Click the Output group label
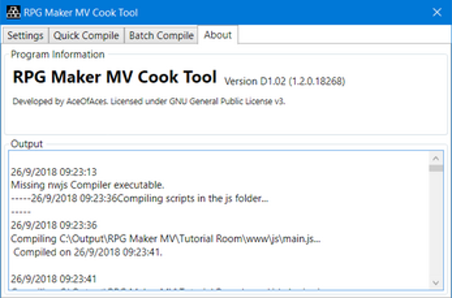Viewport: 452px width, 298px height. pyautogui.click(x=26, y=144)
